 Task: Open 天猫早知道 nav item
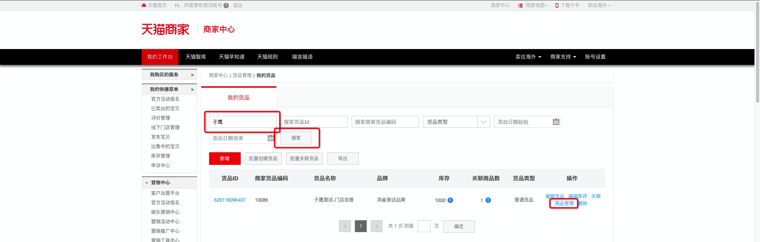point(232,57)
